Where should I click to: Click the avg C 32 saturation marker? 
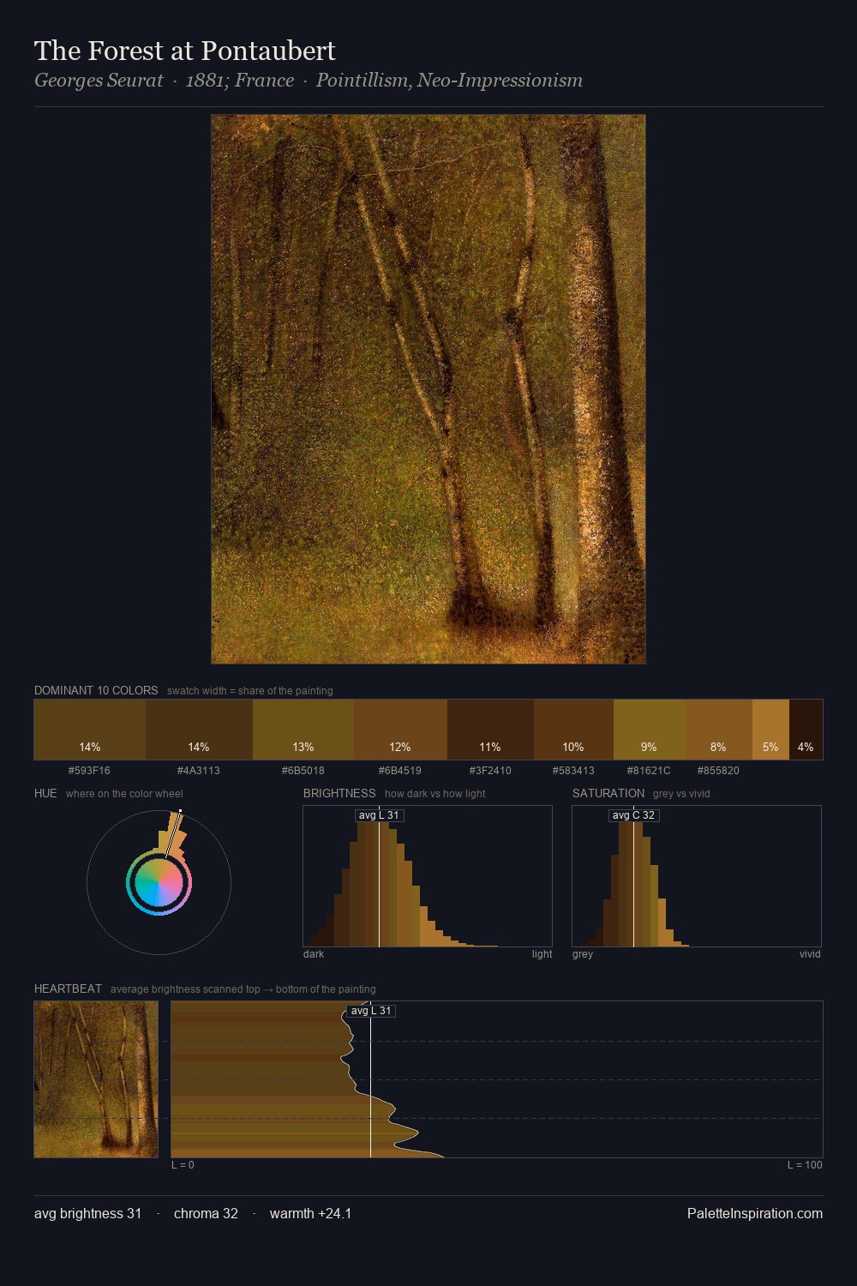633,815
